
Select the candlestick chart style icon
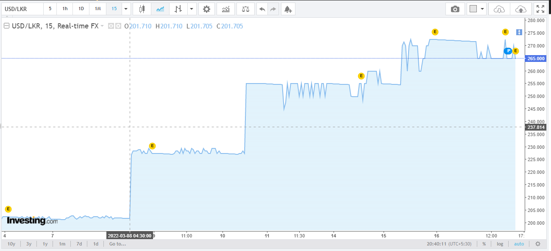(142, 9)
